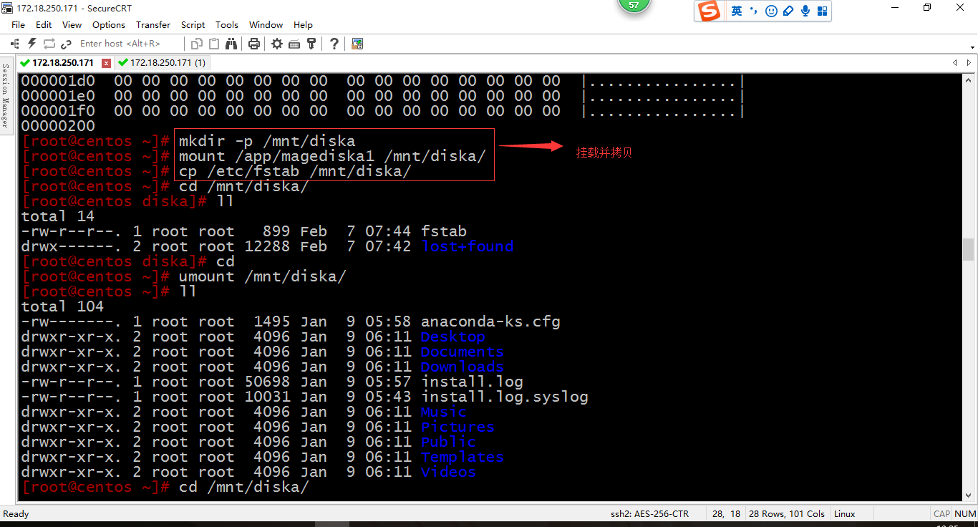Click ssh2: AES-256-CTR in status bar
The width and height of the screenshot is (978, 527).
(x=649, y=513)
